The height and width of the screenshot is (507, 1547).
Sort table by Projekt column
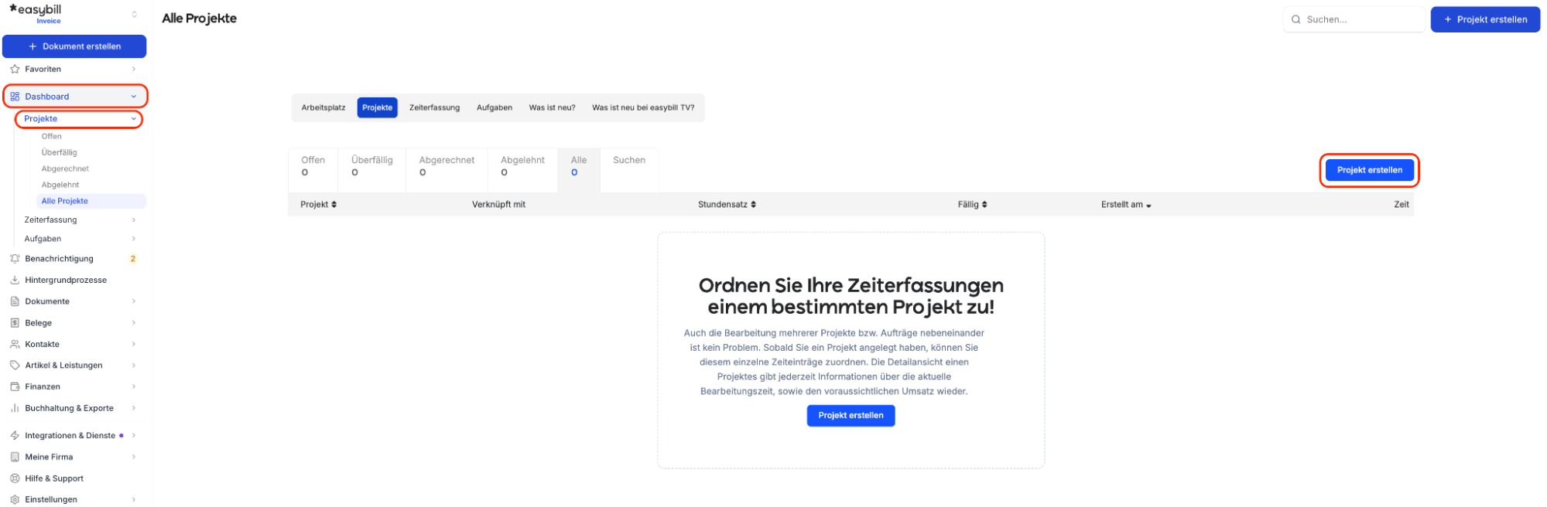[318, 205]
